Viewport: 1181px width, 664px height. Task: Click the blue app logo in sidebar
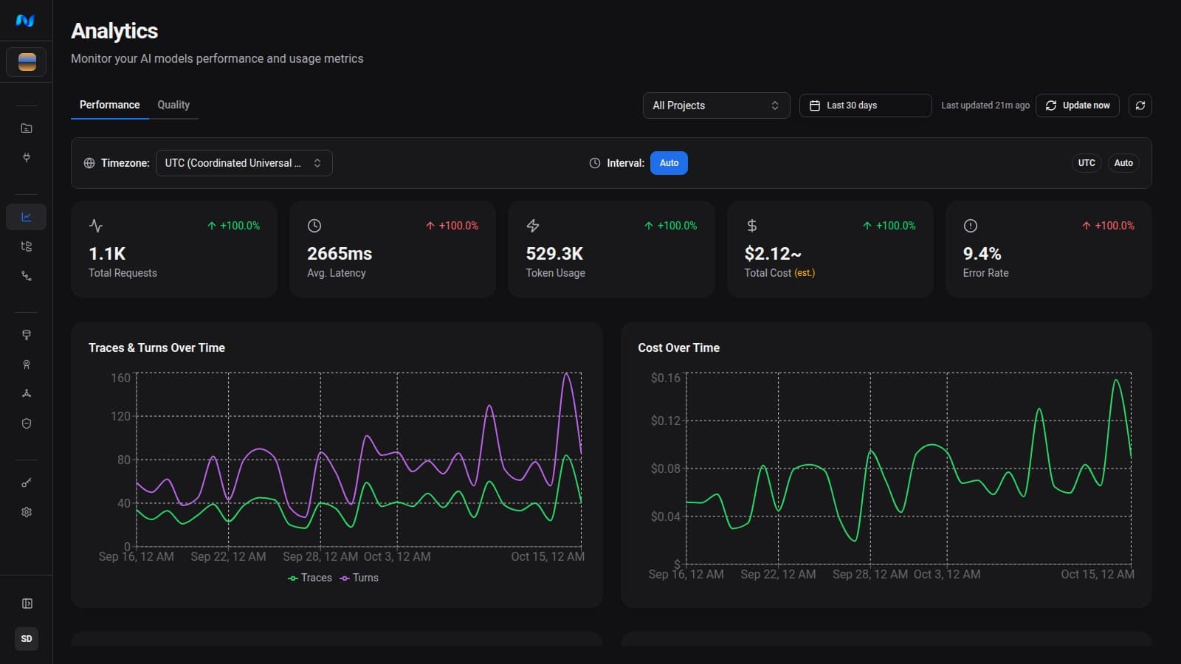(x=25, y=21)
